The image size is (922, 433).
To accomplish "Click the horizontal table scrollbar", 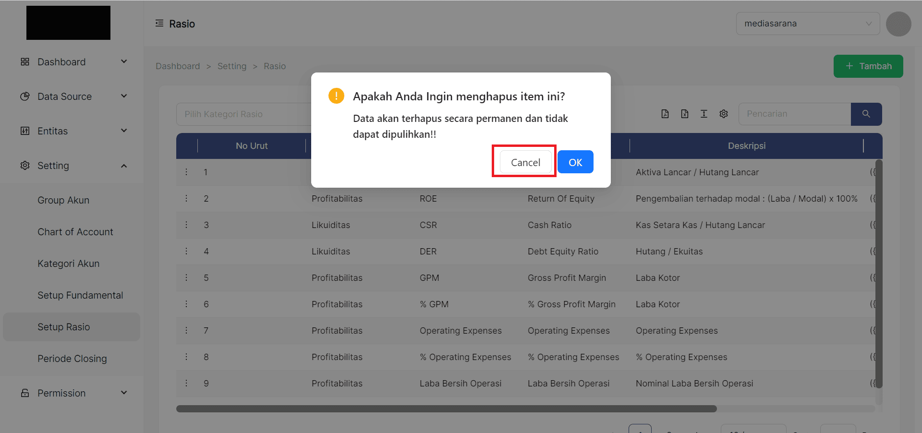I will [446, 409].
